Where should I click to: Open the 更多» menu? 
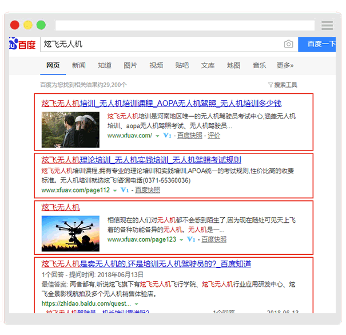point(285,65)
